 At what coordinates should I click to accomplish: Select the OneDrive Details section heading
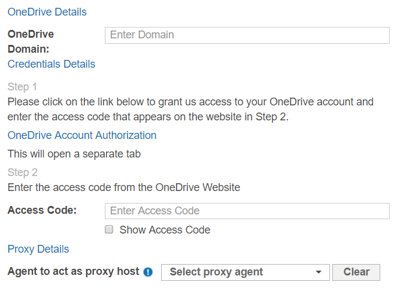point(47,12)
